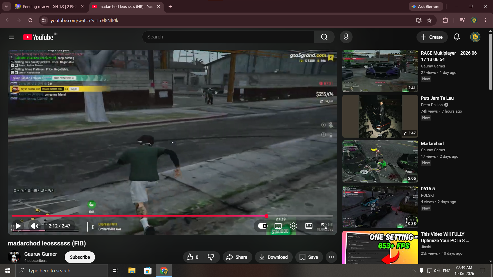Open the RAGE Multiplayer video thumbnail
This screenshot has height=277, width=493.
click(x=380, y=71)
